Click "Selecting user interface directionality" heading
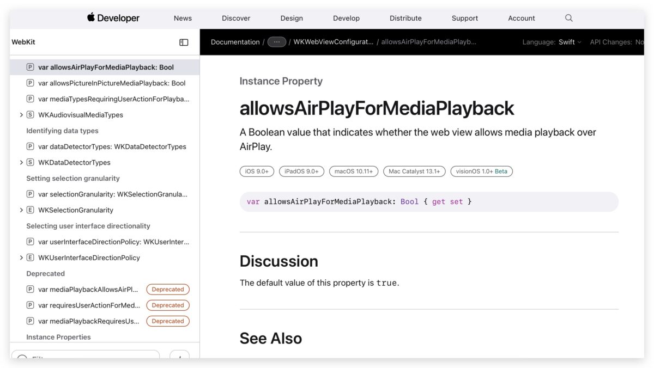The height and width of the screenshot is (368, 654). pos(88,226)
